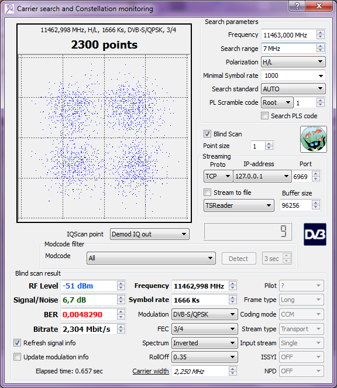This screenshot has width=337, height=388.
Task: Click the BER stepper
Action: (121, 314)
